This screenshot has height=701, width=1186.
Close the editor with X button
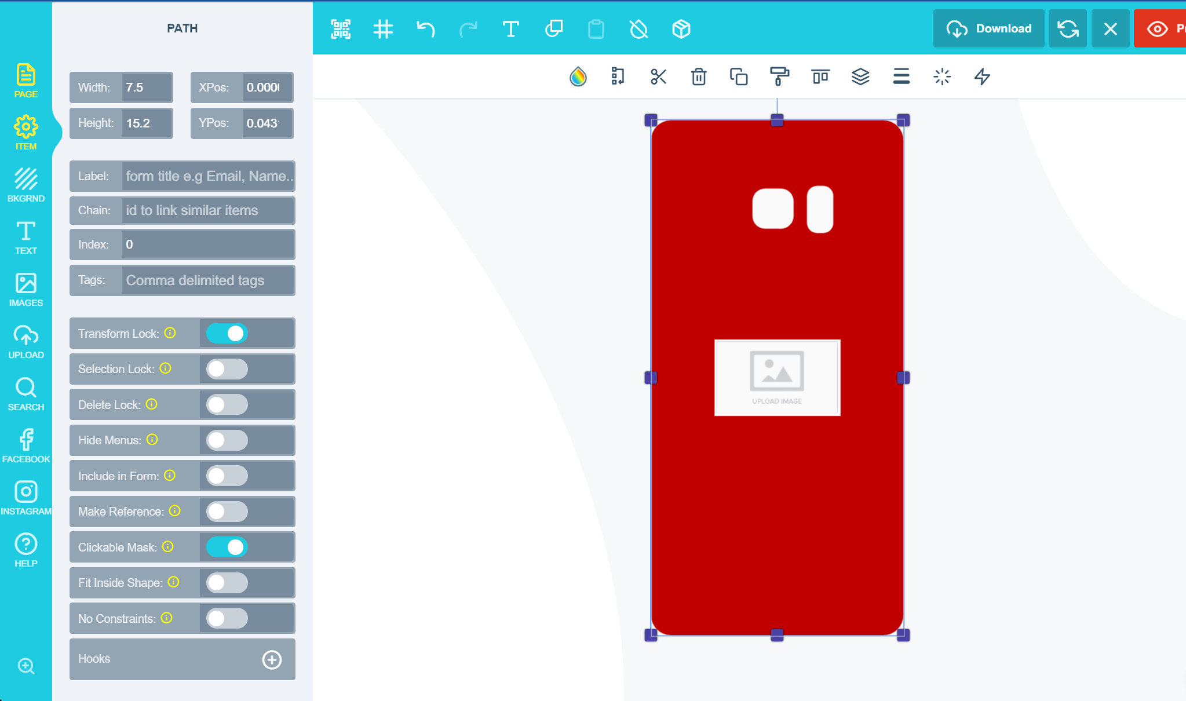pyautogui.click(x=1110, y=28)
